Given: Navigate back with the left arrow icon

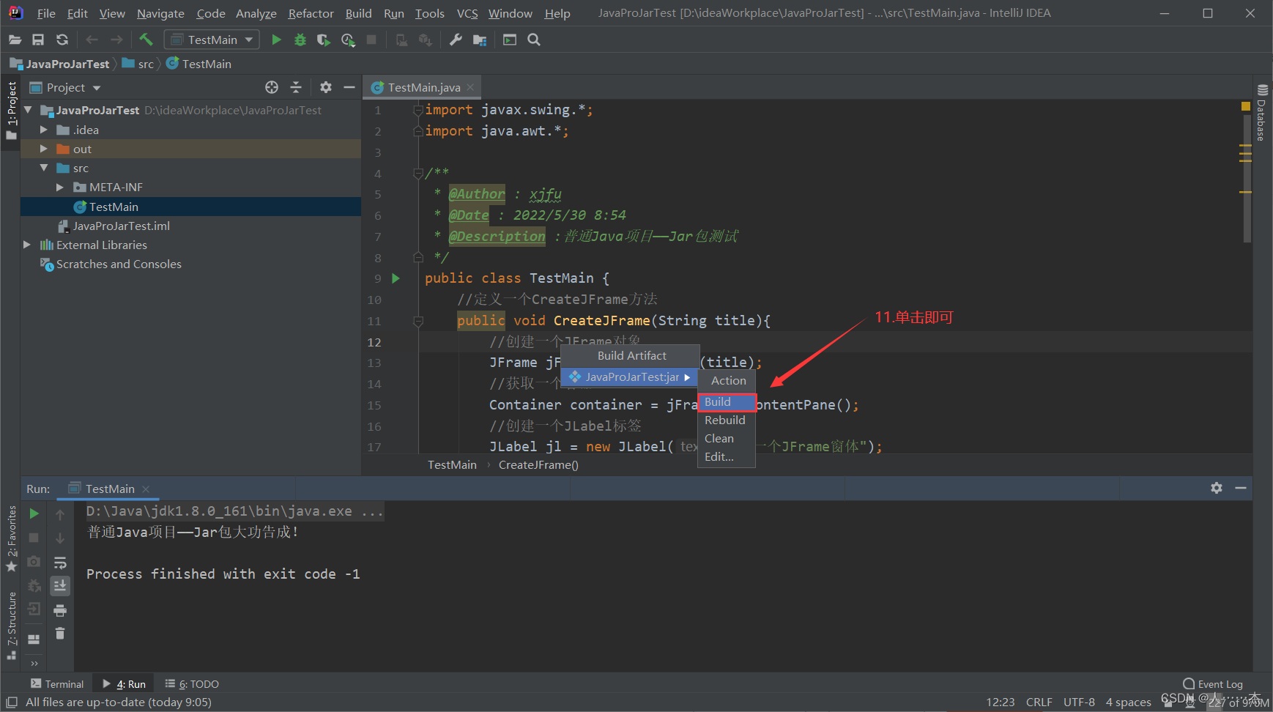Looking at the screenshot, I should tap(92, 40).
